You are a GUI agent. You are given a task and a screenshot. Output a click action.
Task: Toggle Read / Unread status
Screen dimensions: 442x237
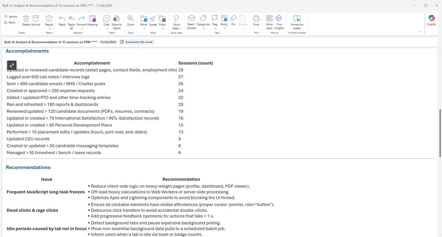tap(191, 22)
